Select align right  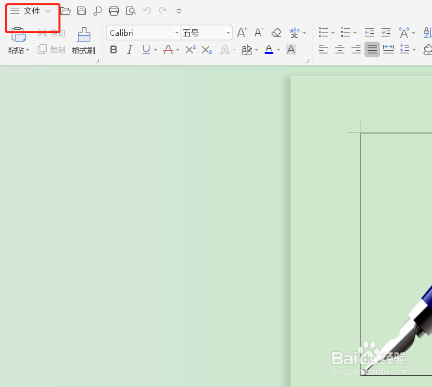356,49
